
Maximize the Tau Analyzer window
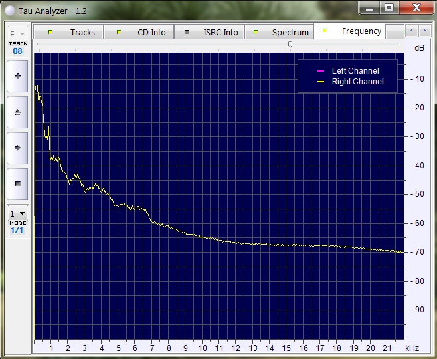tap(389, 7)
